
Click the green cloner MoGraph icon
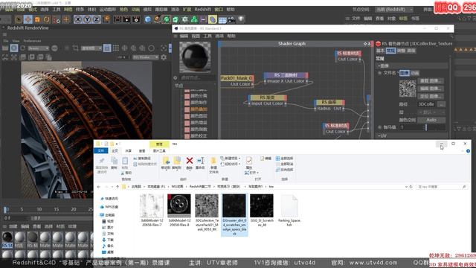[194, 19]
